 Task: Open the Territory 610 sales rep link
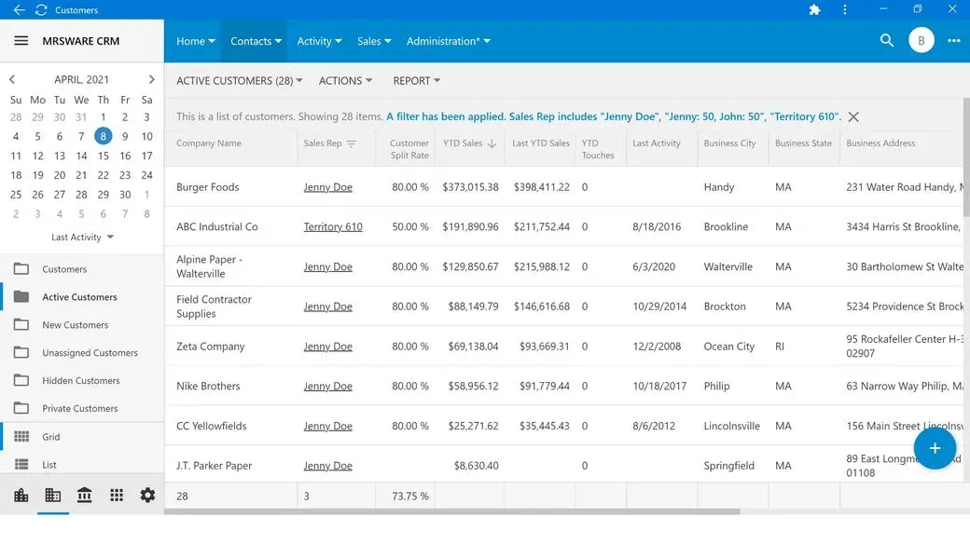coord(333,227)
